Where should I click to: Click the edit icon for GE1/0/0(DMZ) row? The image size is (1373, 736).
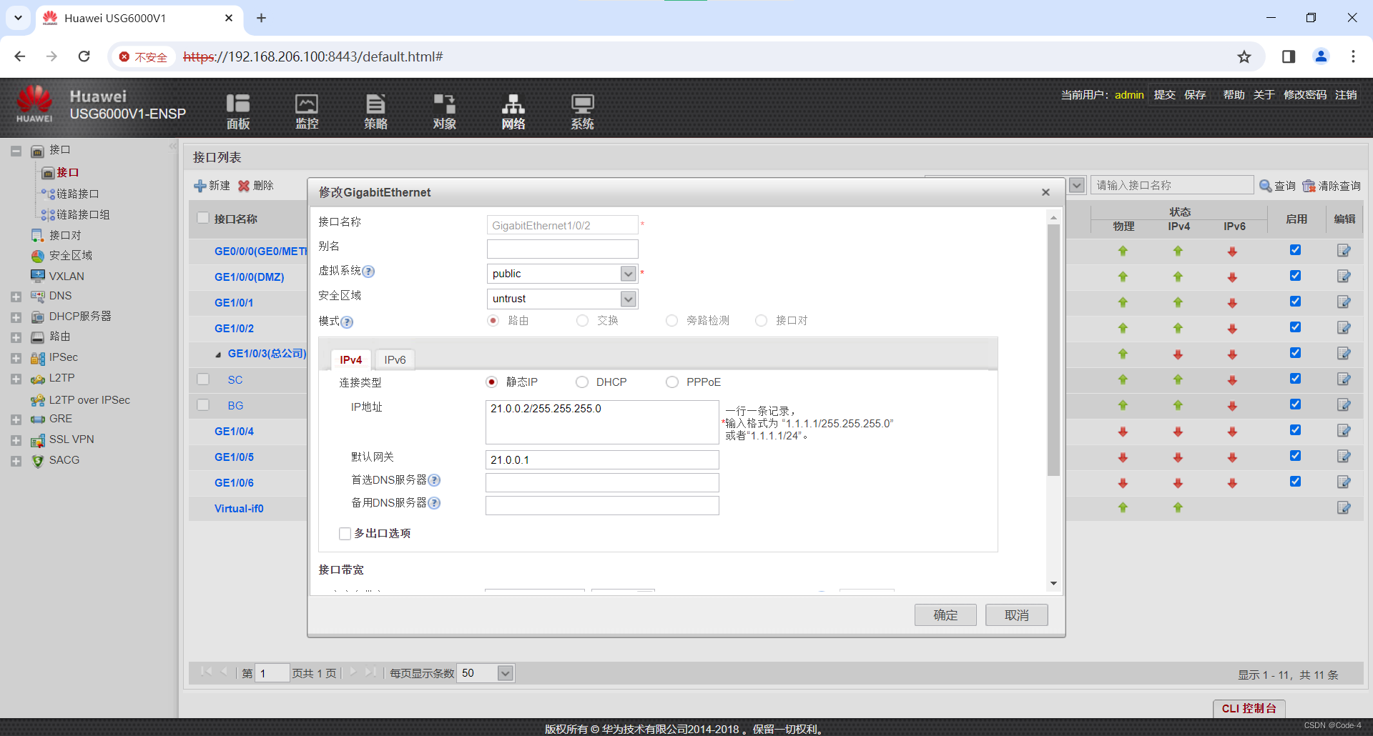[1344, 277]
